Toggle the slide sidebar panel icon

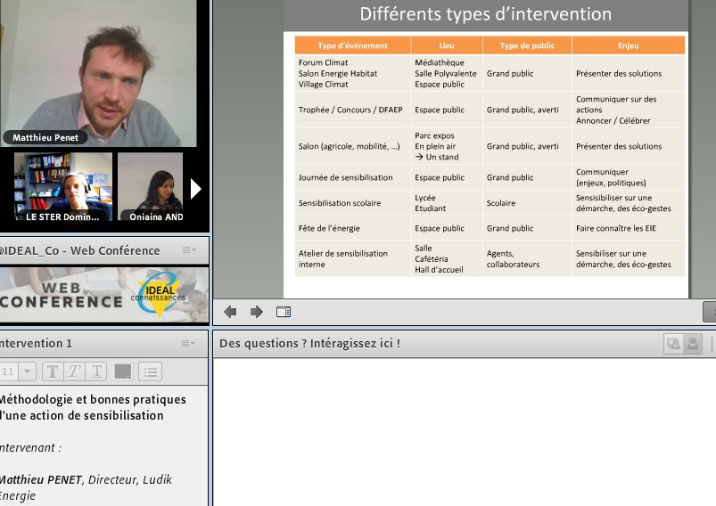click(284, 312)
